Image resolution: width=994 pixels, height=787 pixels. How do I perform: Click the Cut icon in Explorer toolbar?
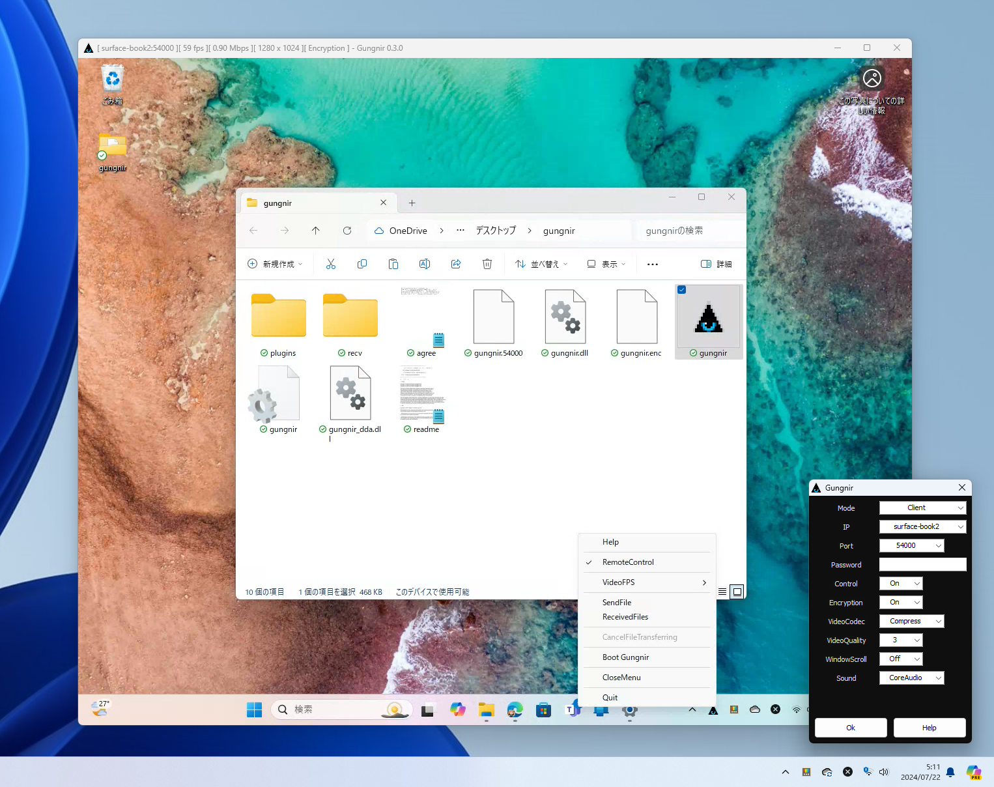click(331, 264)
